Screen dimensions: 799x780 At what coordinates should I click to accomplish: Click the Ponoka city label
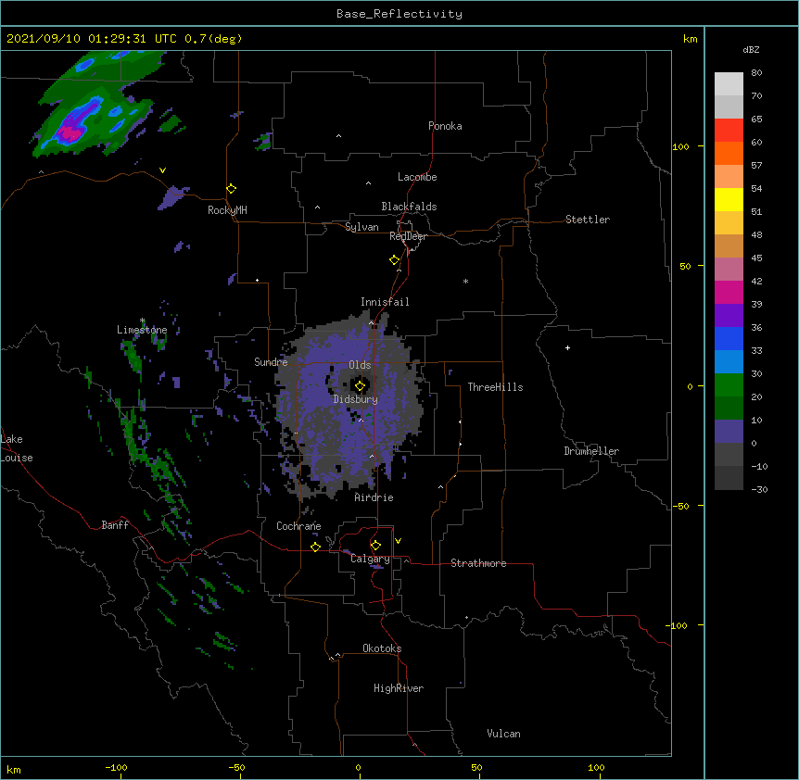445,126
